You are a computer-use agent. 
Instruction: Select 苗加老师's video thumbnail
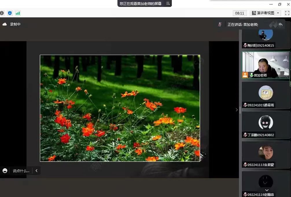coord(266,65)
